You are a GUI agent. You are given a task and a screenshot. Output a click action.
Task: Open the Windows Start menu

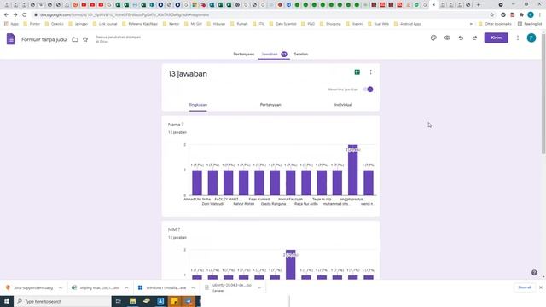7,301
